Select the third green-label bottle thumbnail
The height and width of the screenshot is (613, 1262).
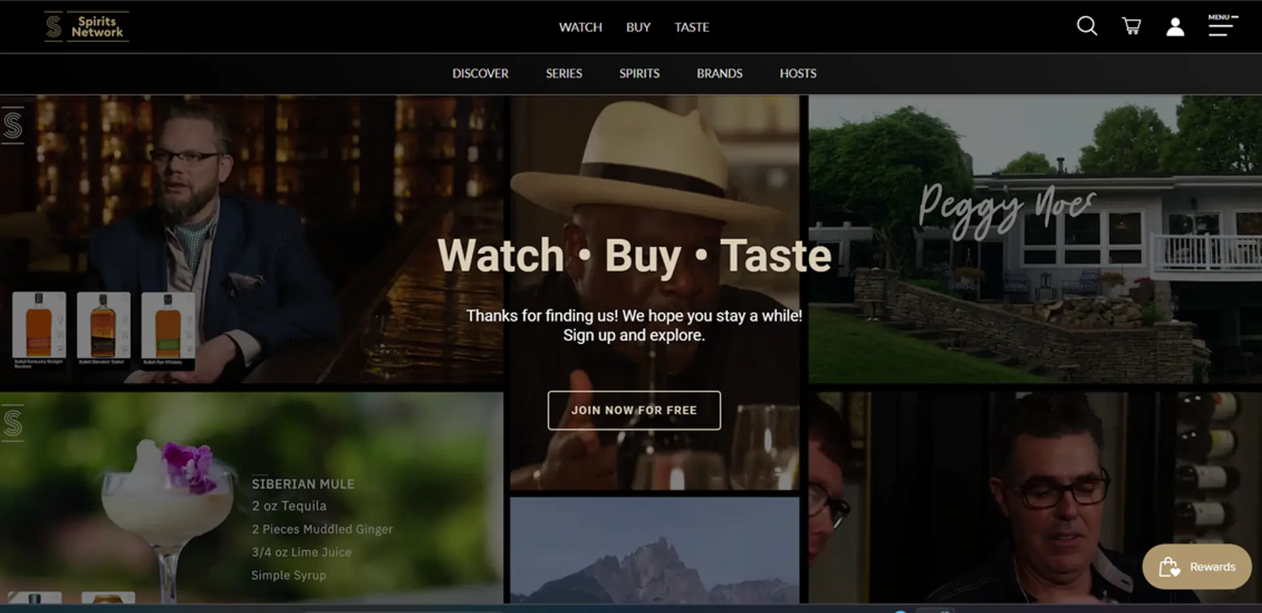pyautogui.click(x=168, y=330)
